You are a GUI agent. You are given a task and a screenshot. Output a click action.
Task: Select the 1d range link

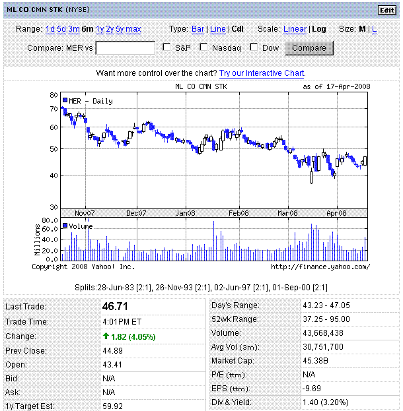point(50,29)
